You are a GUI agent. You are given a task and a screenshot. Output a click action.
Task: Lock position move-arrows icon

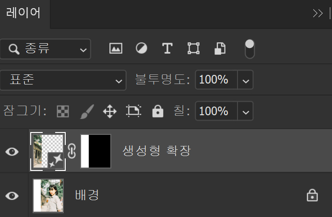(110, 111)
